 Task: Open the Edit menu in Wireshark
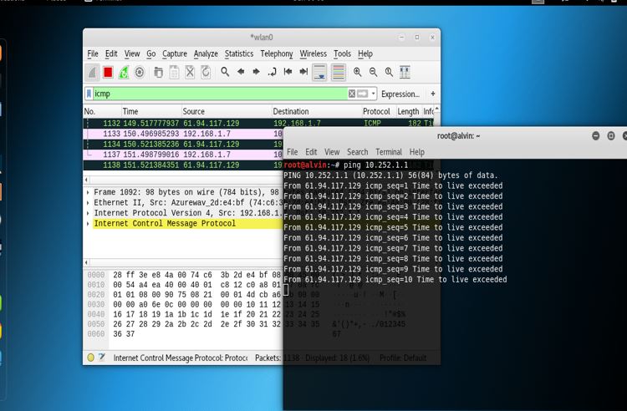click(x=111, y=53)
